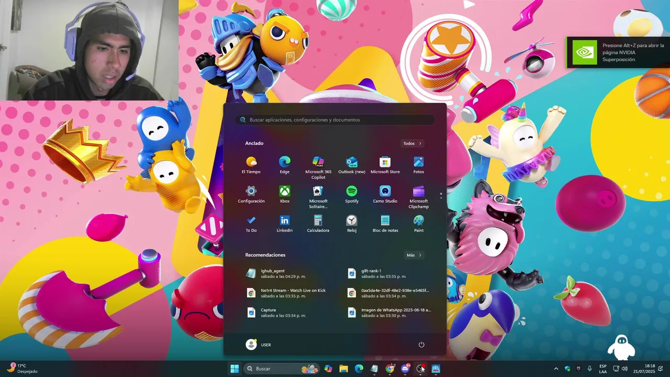Open the Fall Guys taskbar icon
This screenshot has width=670, height=377.
coord(436,369)
